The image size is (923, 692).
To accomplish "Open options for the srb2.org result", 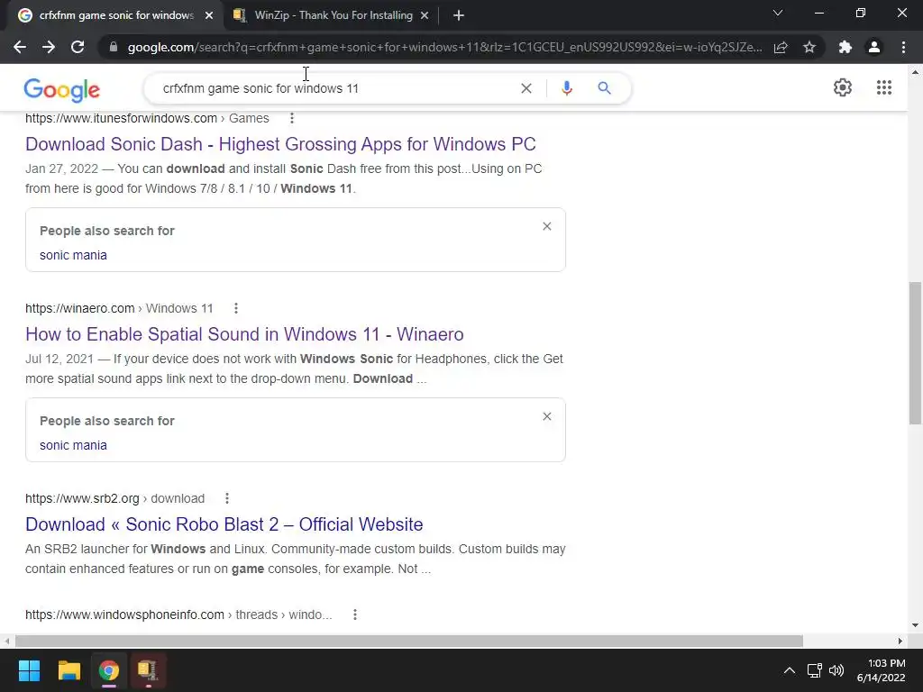I will pos(227,498).
